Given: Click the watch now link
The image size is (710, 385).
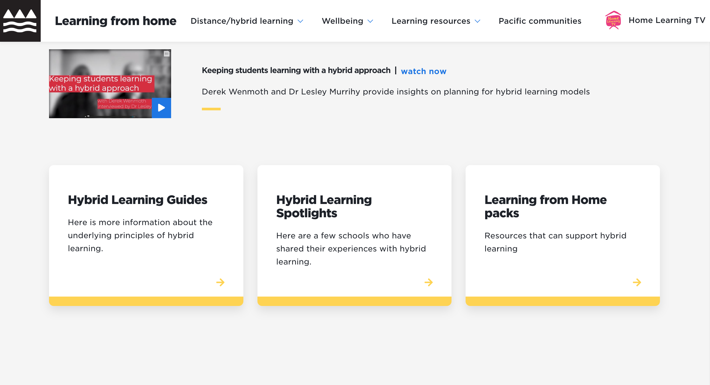Looking at the screenshot, I should click(424, 71).
